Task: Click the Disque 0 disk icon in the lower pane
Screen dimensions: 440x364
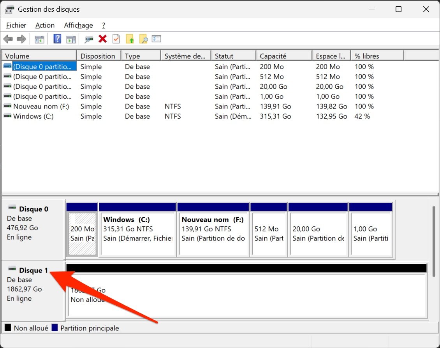Action: pos(12,208)
